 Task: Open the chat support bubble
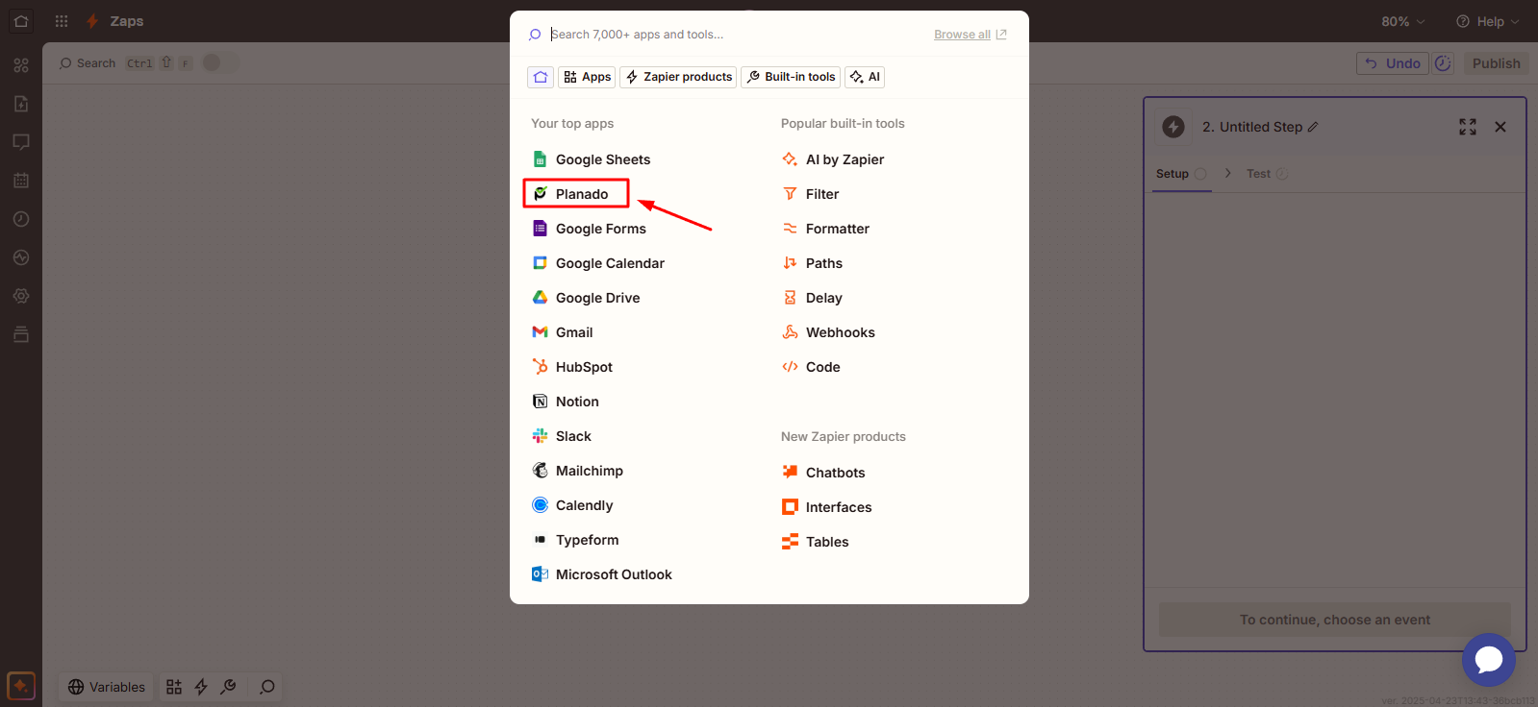(x=1488, y=660)
